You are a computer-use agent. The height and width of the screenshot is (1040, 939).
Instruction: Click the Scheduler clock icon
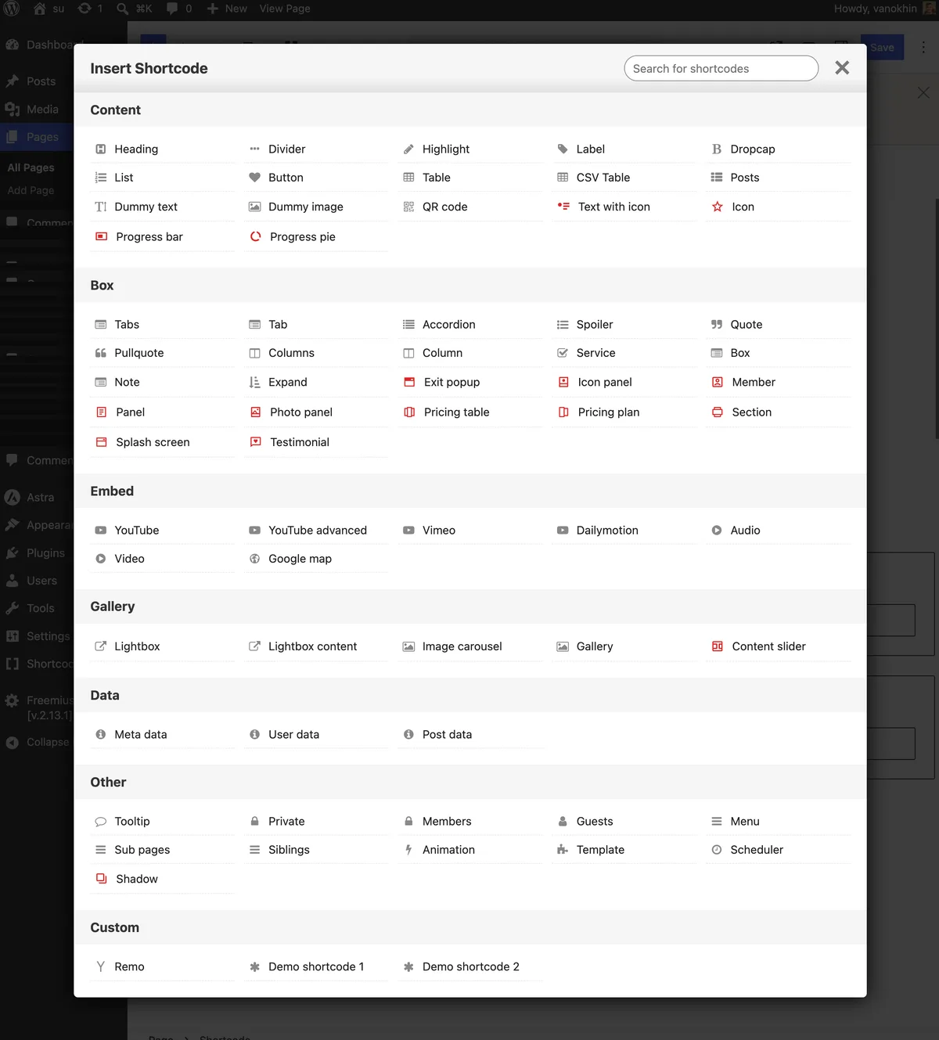[x=717, y=850]
